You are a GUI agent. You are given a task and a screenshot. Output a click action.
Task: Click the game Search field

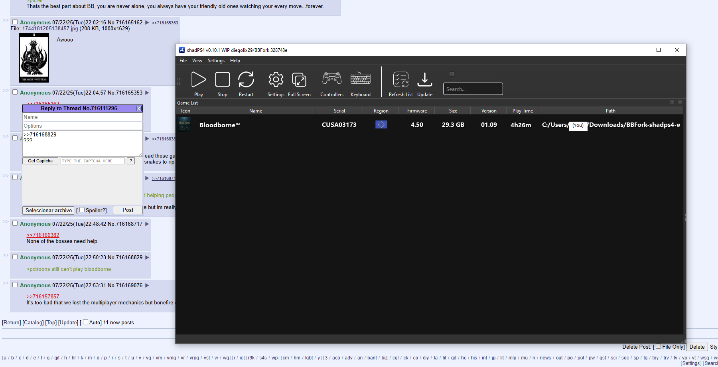pyautogui.click(x=473, y=89)
